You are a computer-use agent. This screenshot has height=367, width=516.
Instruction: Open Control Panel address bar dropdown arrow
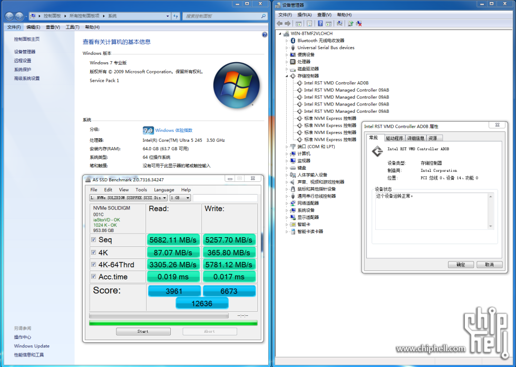pyautogui.click(x=168, y=16)
